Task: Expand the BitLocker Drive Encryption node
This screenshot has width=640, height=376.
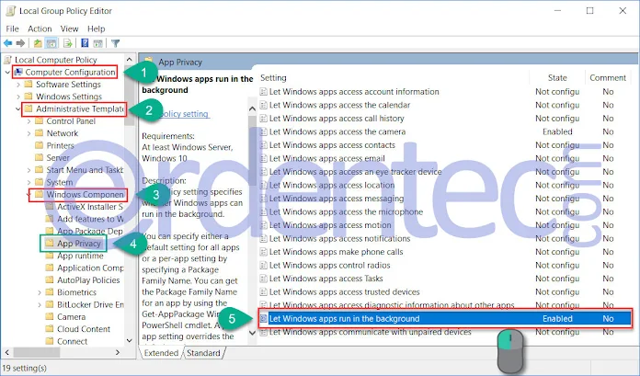Action: pos(40,305)
